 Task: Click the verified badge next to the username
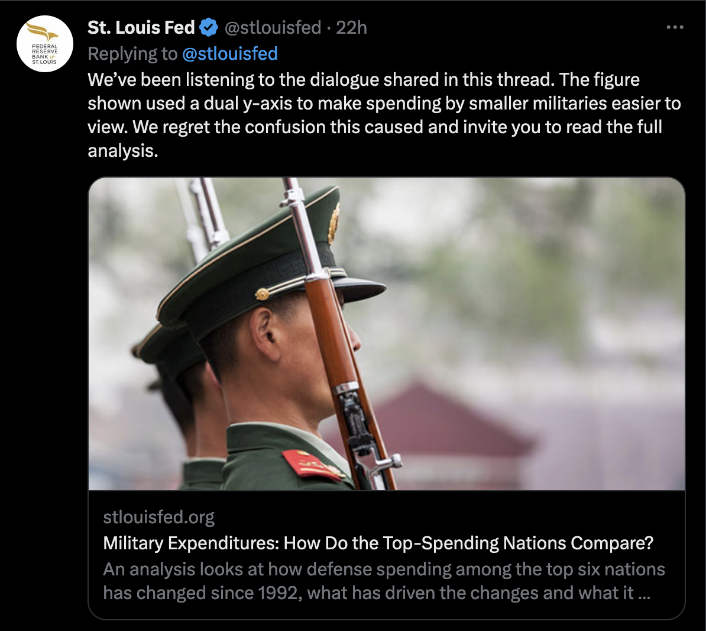(208, 27)
